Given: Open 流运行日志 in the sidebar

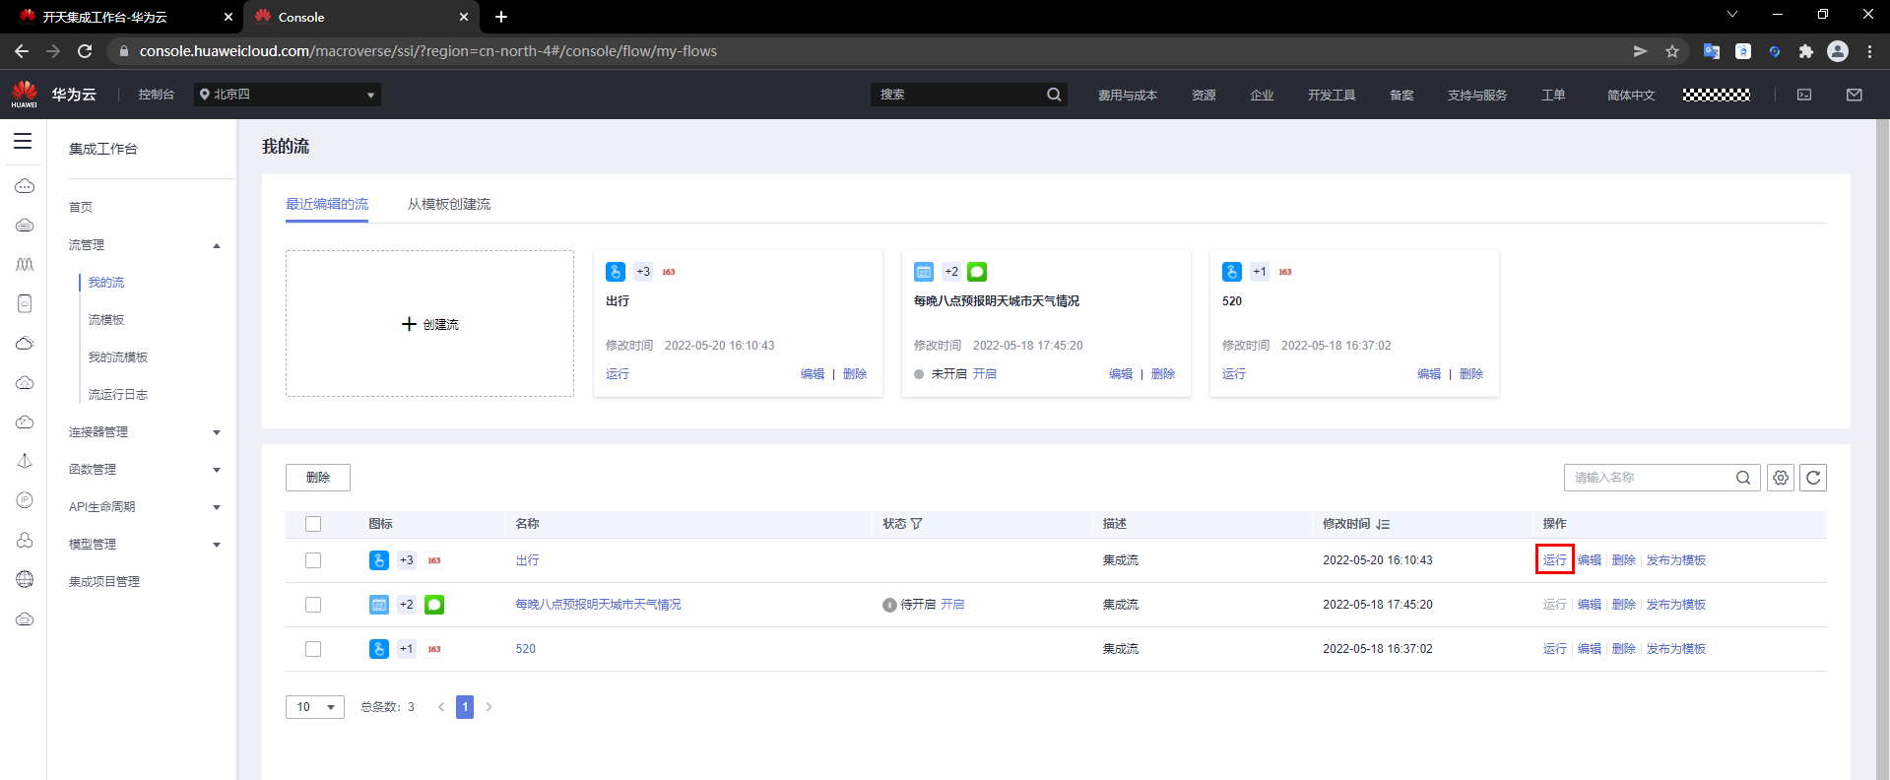Looking at the screenshot, I should [118, 395].
